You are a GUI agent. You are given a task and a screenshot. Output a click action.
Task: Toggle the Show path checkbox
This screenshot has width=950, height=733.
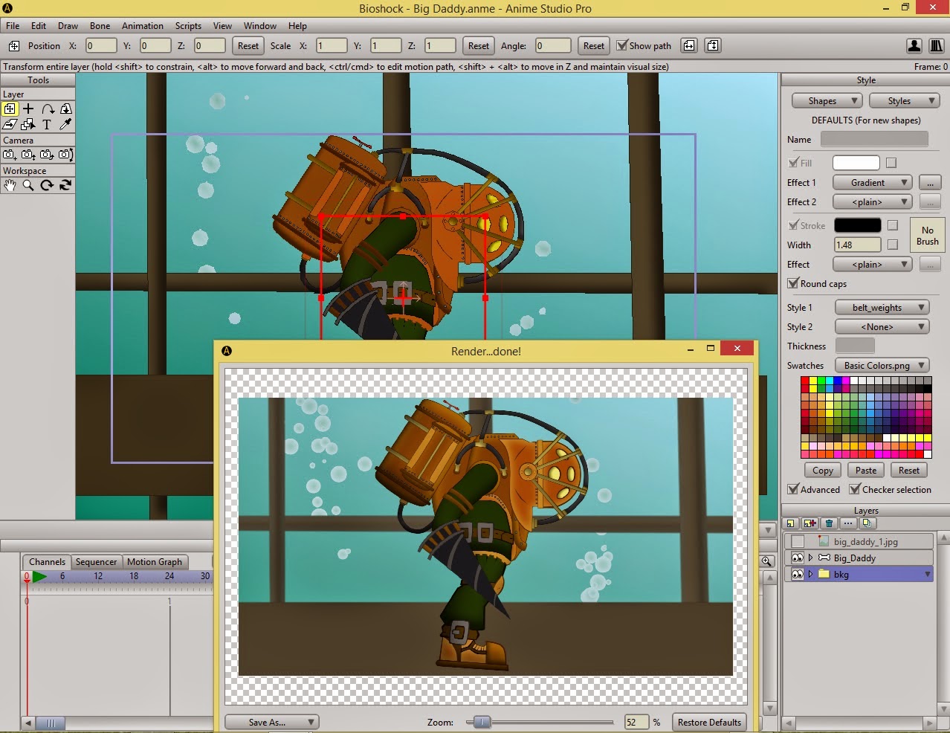622,45
